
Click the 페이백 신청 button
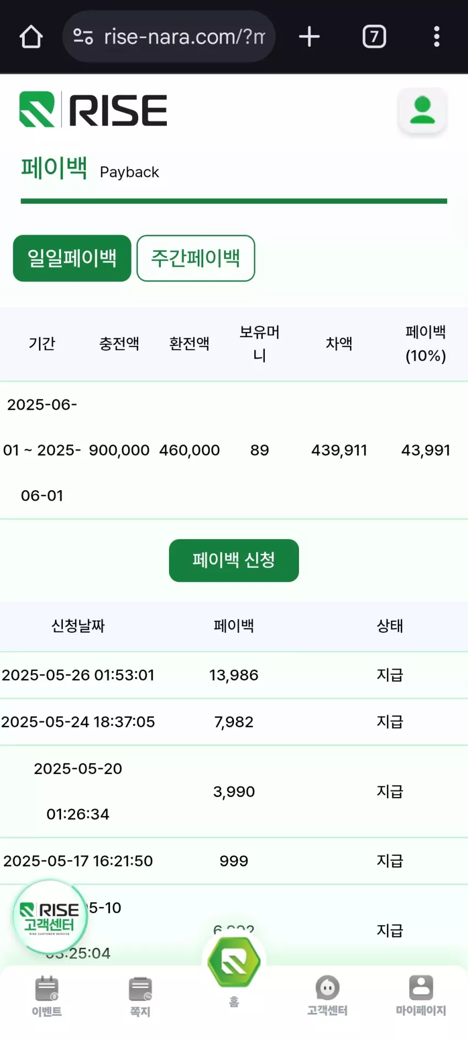[x=234, y=560]
